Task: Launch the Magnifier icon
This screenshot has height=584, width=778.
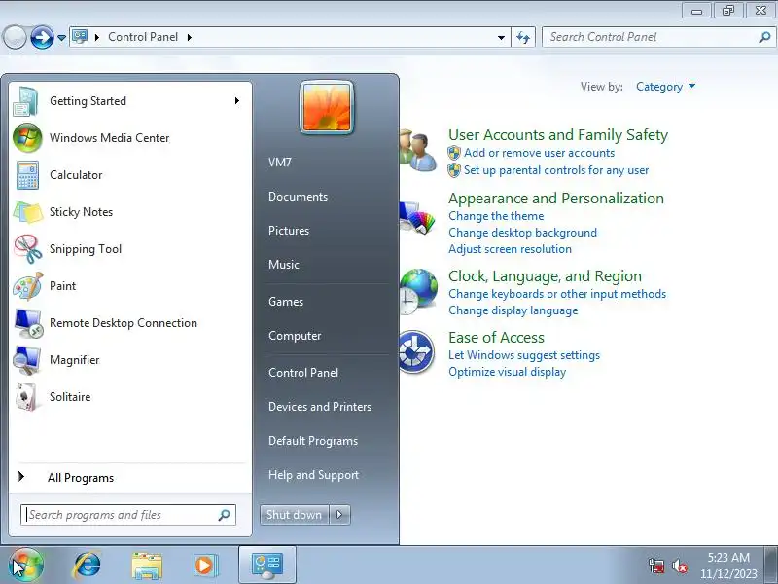Action: [27, 360]
